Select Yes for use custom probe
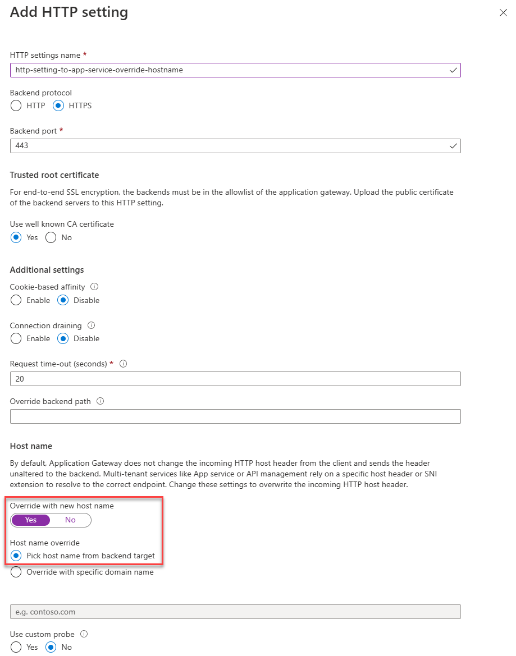 pos(16,647)
